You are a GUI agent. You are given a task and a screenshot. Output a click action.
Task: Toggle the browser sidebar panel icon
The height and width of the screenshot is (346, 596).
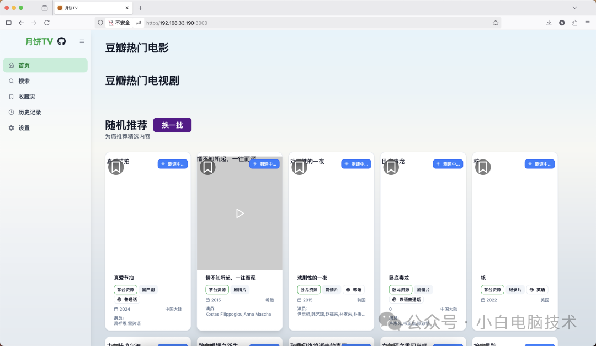(8, 23)
